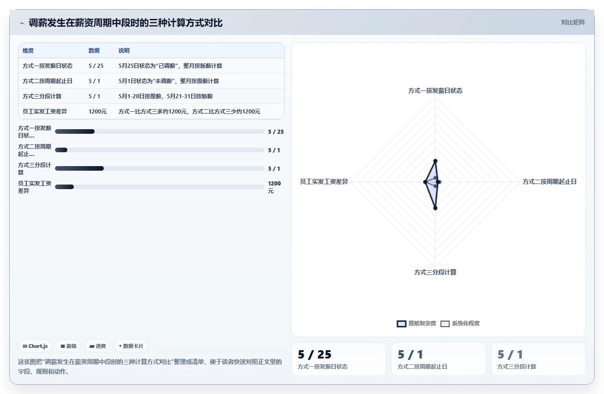This screenshot has width=604, height=394.
Task: Click the 数据卡片 tag chip
Action: point(131,346)
